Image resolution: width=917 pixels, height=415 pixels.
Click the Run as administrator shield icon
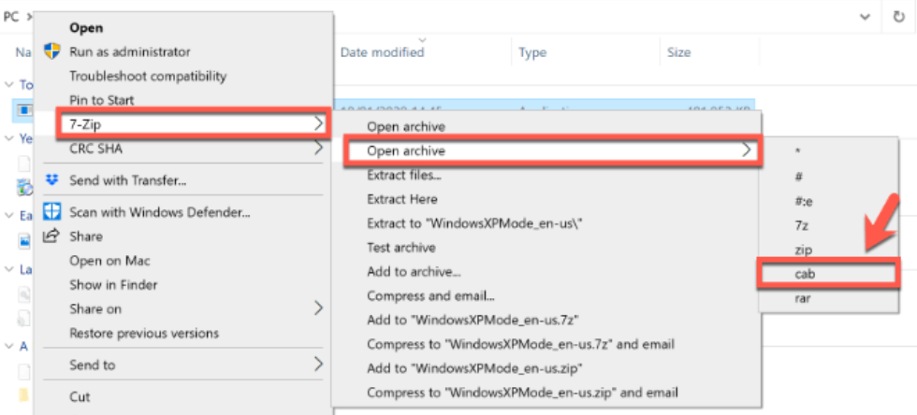(x=52, y=51)
